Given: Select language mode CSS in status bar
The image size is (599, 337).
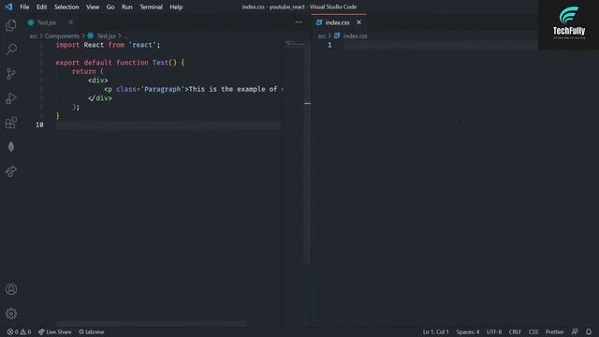Looking at the screenshot, I should click(x=533, y=332).
